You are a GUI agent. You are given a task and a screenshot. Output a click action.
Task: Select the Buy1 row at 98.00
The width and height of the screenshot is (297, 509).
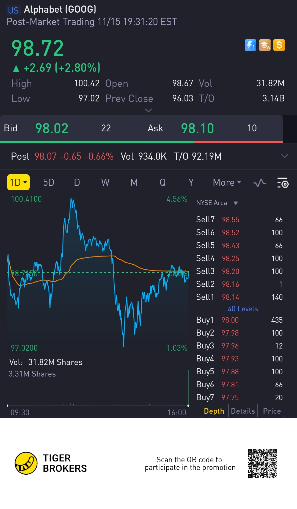point(239,320)
